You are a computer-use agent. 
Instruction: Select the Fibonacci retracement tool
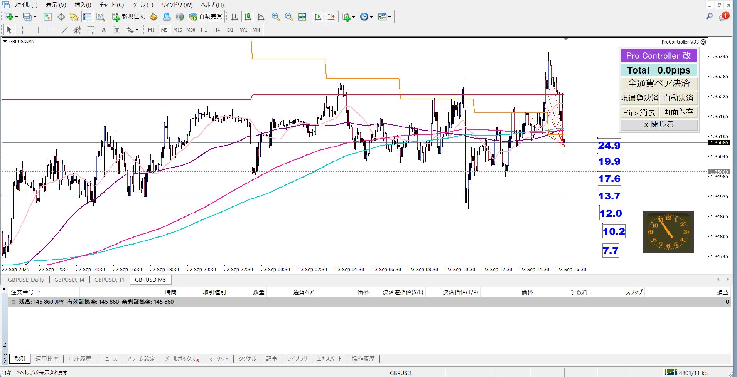[91, 30]
